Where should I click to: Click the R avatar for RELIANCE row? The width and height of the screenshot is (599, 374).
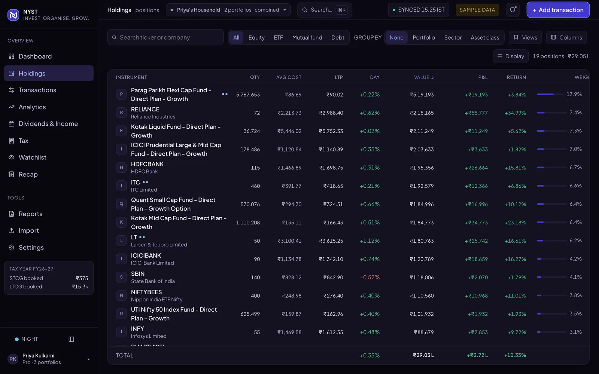click(x=121, y=113)
